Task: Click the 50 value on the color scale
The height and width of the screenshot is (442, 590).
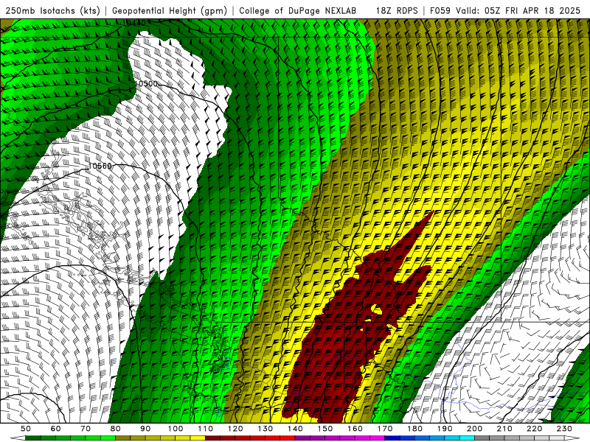Action: point(26,429)
